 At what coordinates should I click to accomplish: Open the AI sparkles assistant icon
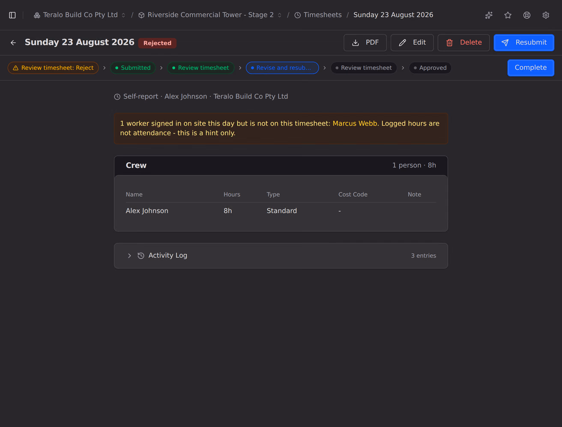pyautogui.click(x=489, y=15)
